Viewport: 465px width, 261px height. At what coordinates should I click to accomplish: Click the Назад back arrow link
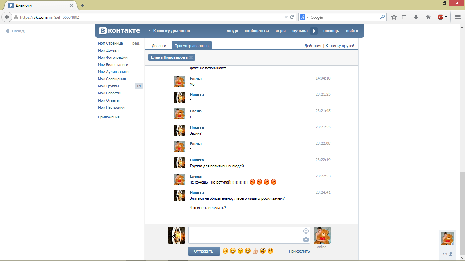click(15, 31)
